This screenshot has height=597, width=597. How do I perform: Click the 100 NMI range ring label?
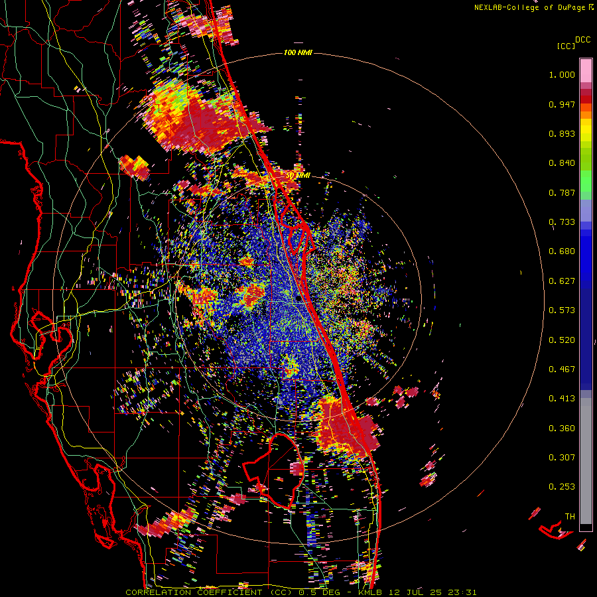(298, 52)
